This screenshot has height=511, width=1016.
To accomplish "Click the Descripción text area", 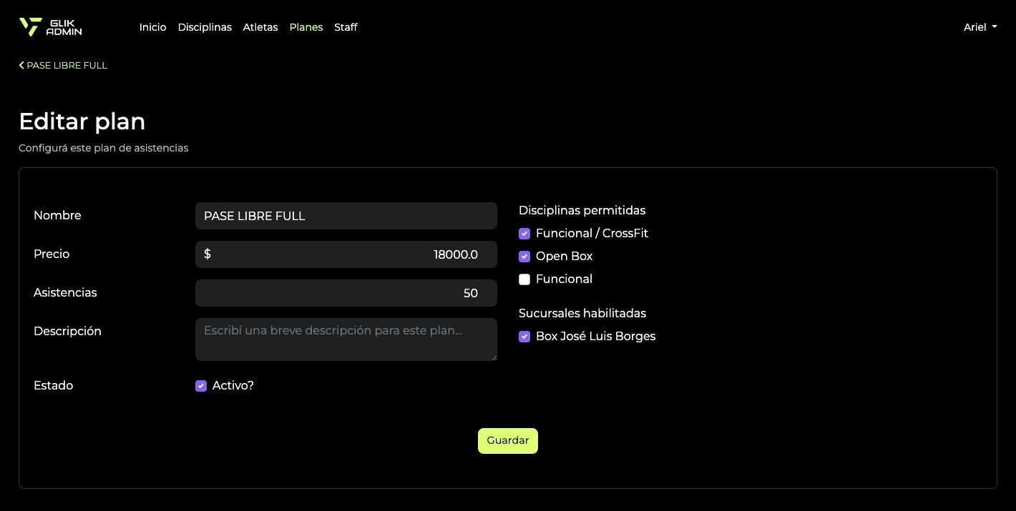I will point(346,339).
